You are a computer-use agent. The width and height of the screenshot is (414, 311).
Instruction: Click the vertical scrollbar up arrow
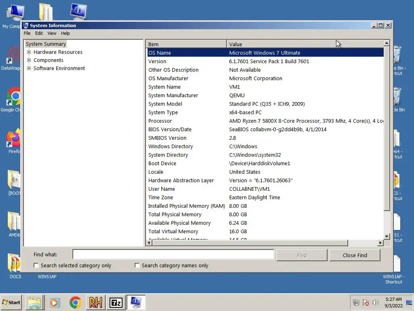coord(387,43)
